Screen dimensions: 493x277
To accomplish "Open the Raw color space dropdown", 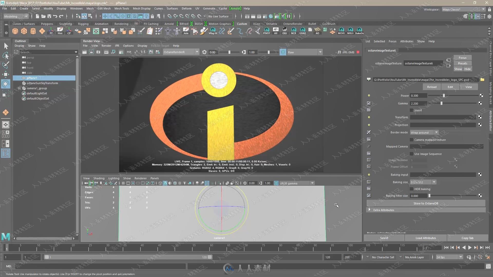I will click(x=305, y=52).
